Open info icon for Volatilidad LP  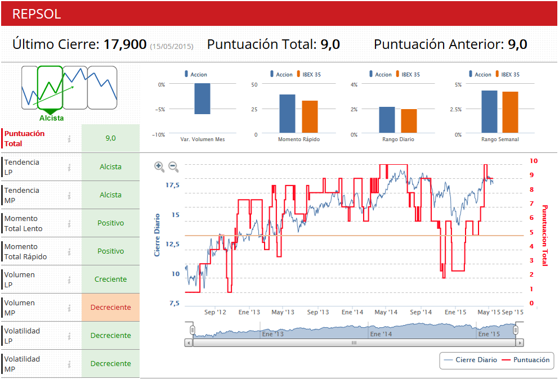tap(69, 336)
